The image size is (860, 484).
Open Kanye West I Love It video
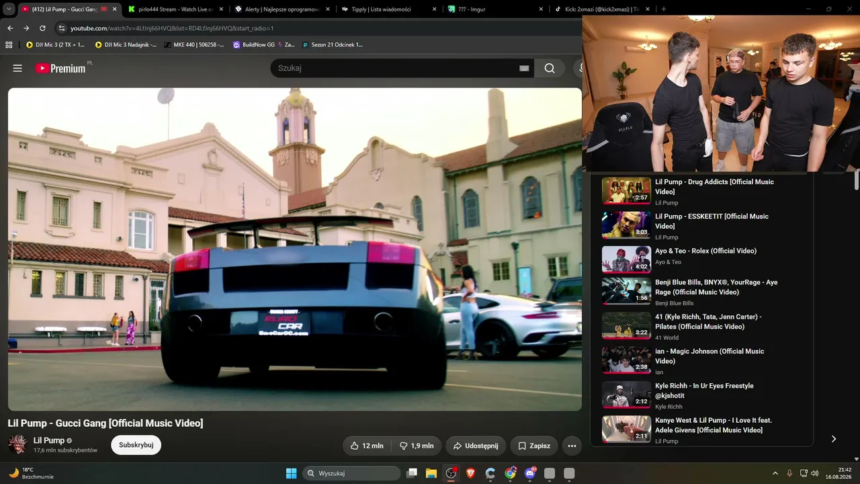point(714,425)
